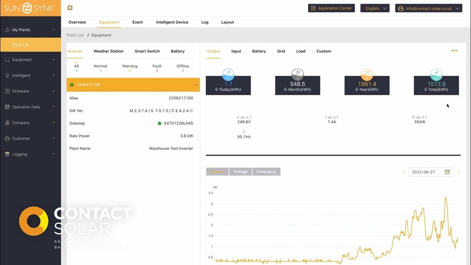471x265 pixels.
Task: Expand the Operation Data sidebar section
Action: coord(54,107)
